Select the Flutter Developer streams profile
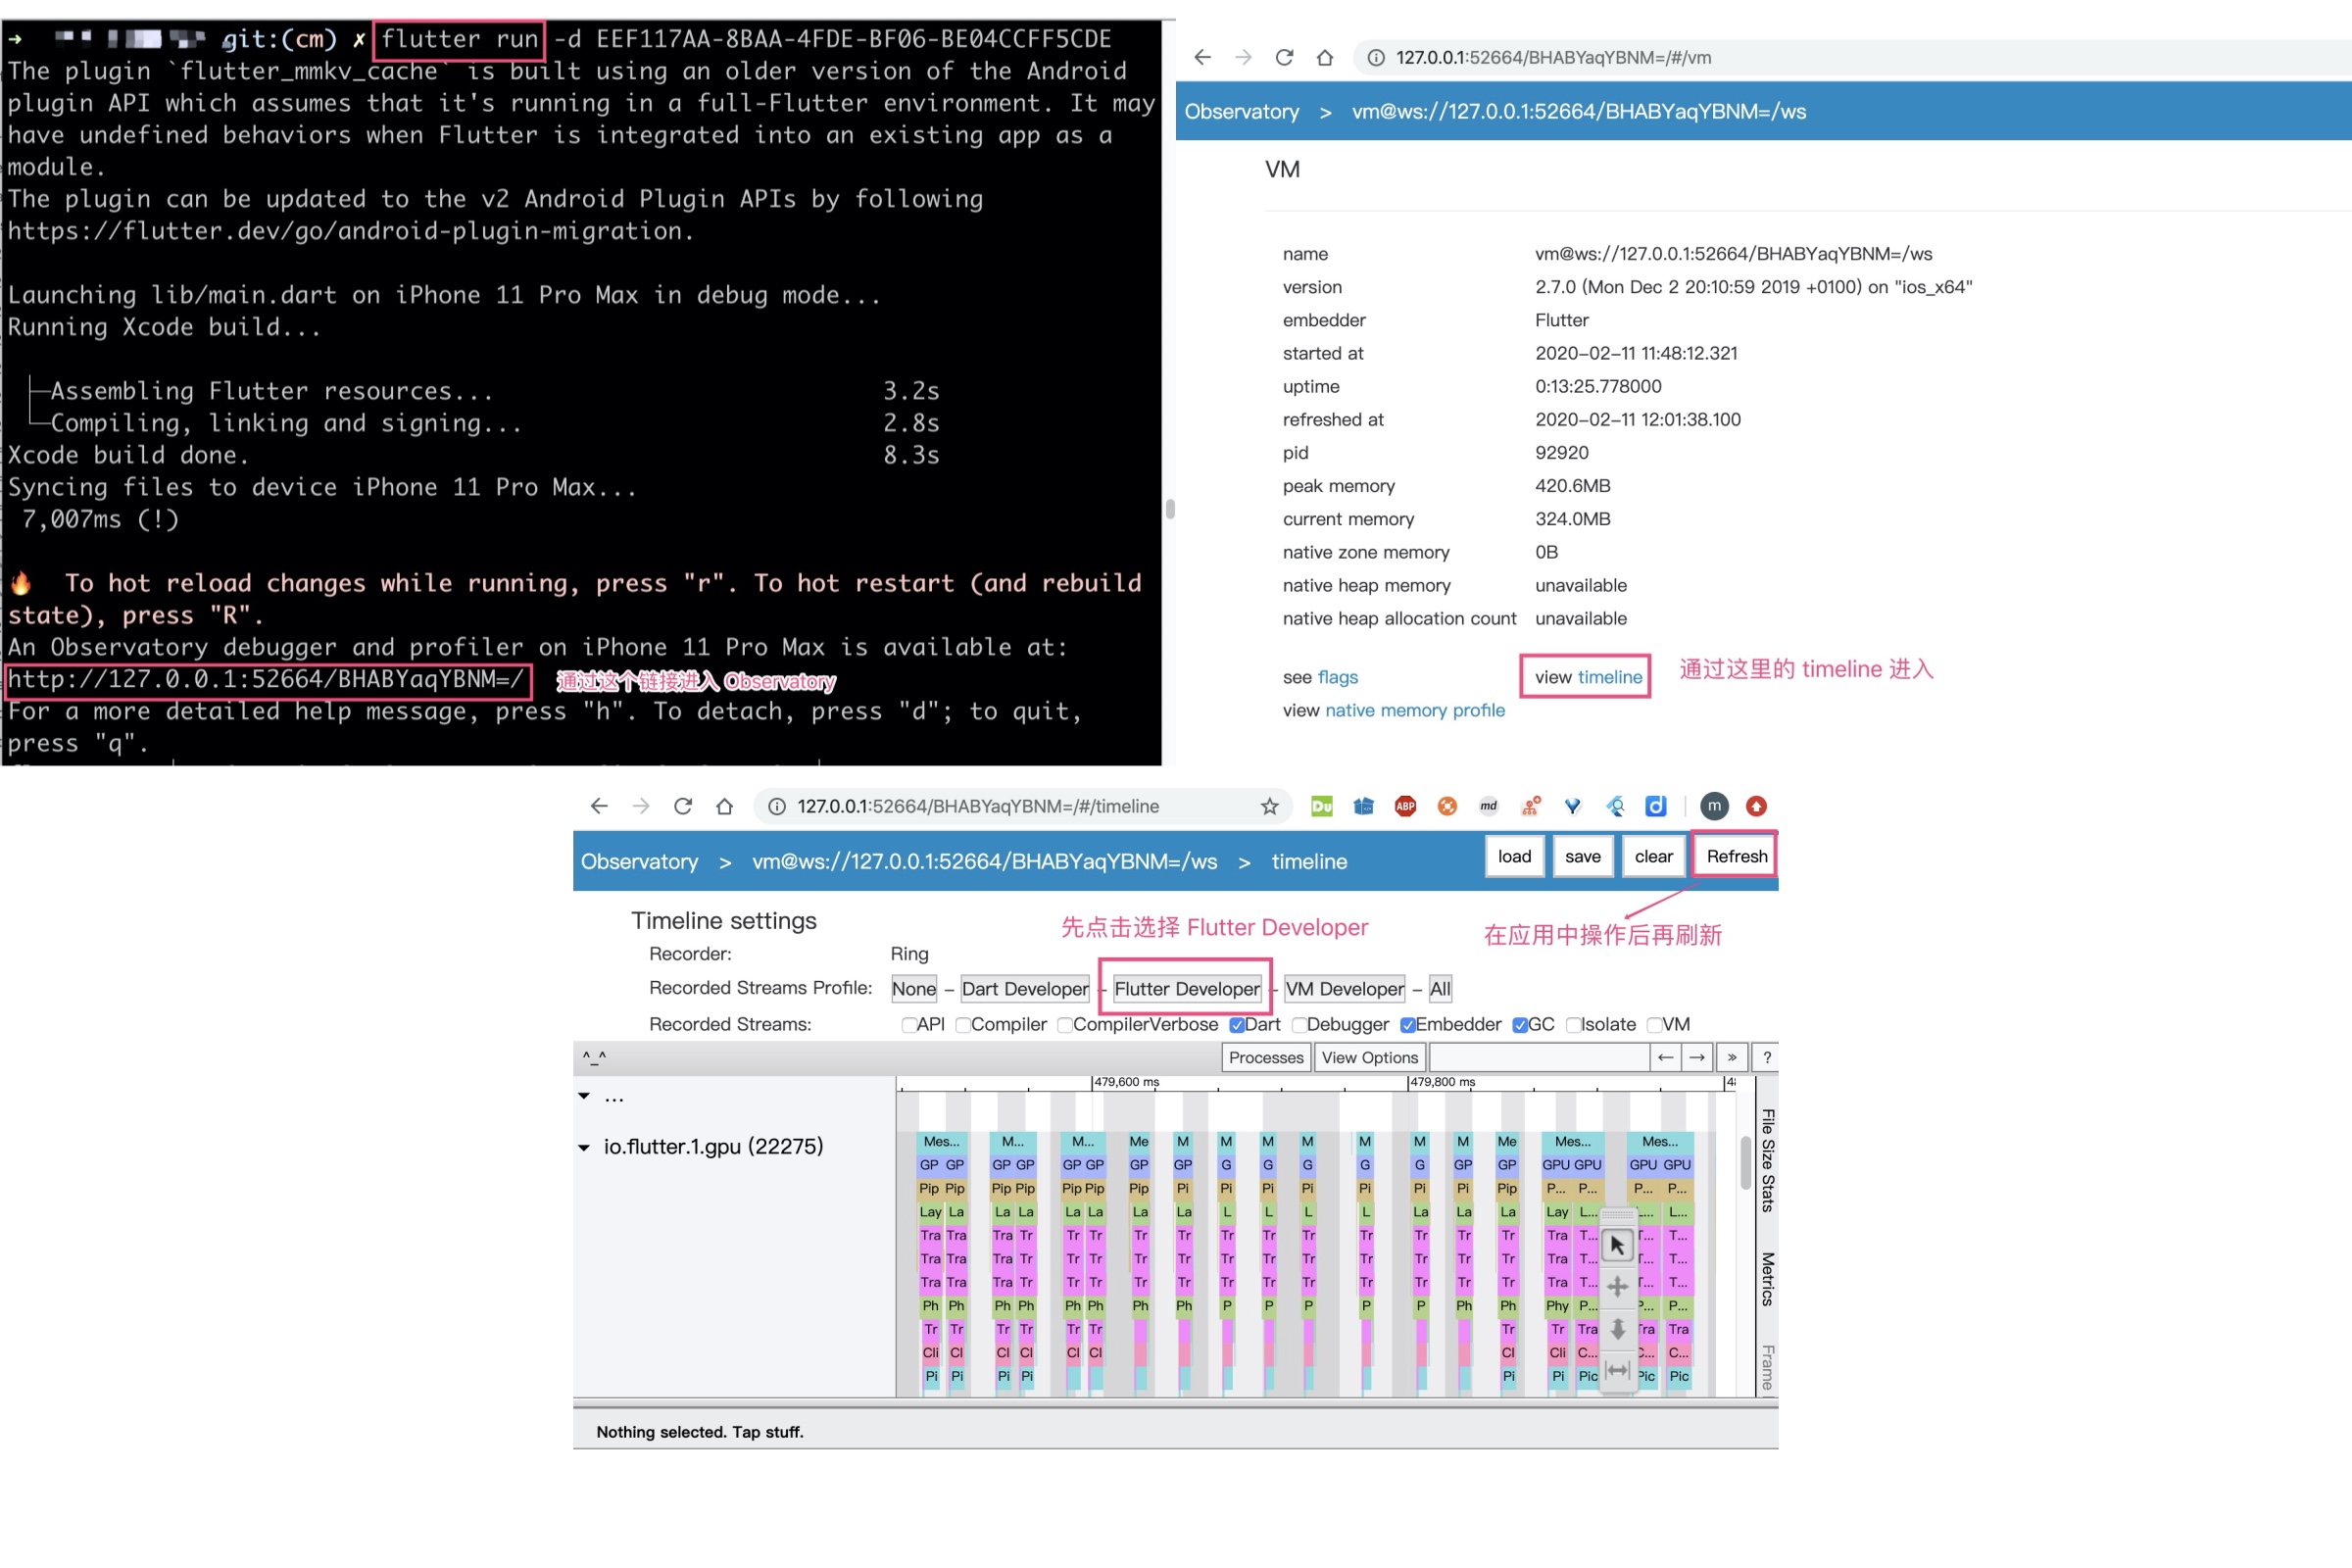The image size is (2352, 1568). (x=1187, y=988)
